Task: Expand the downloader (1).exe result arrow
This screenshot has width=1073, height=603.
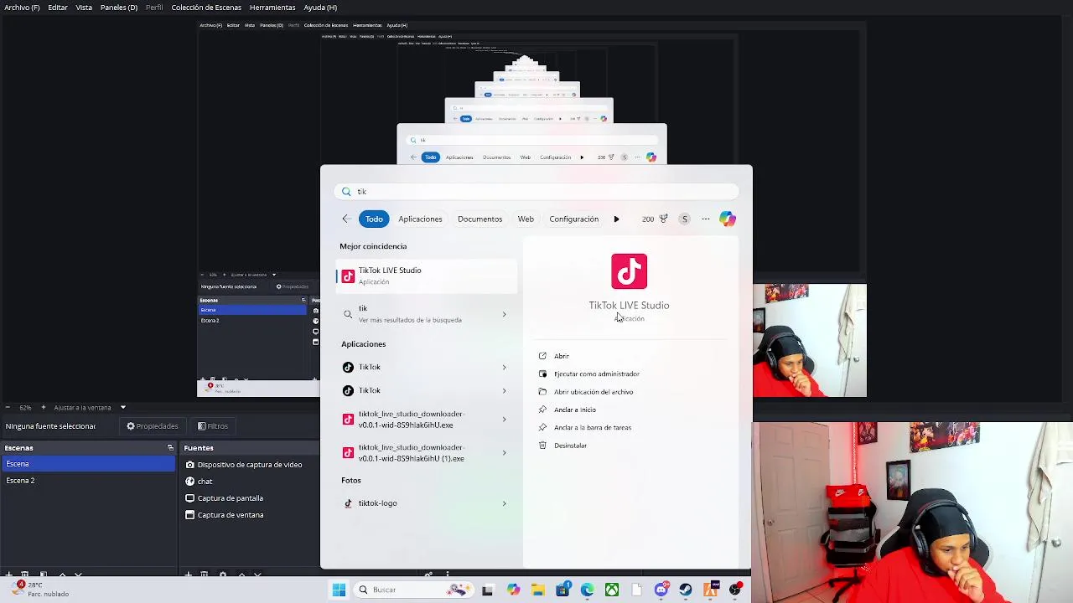Action: (x=504, y=452)
